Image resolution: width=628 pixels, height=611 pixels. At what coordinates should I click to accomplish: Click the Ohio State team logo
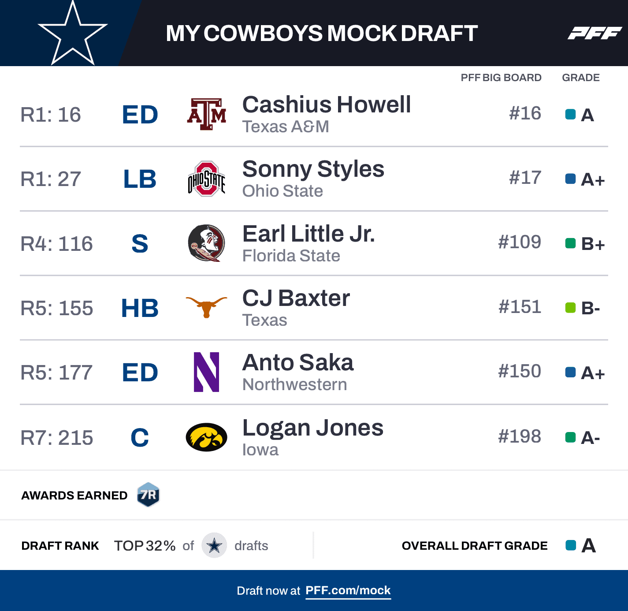click(x=206, y=179)
